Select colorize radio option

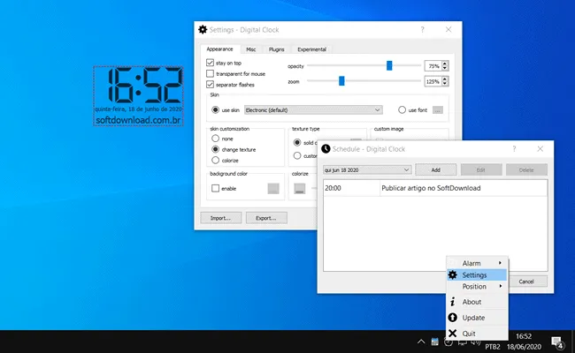click(215, 161)
